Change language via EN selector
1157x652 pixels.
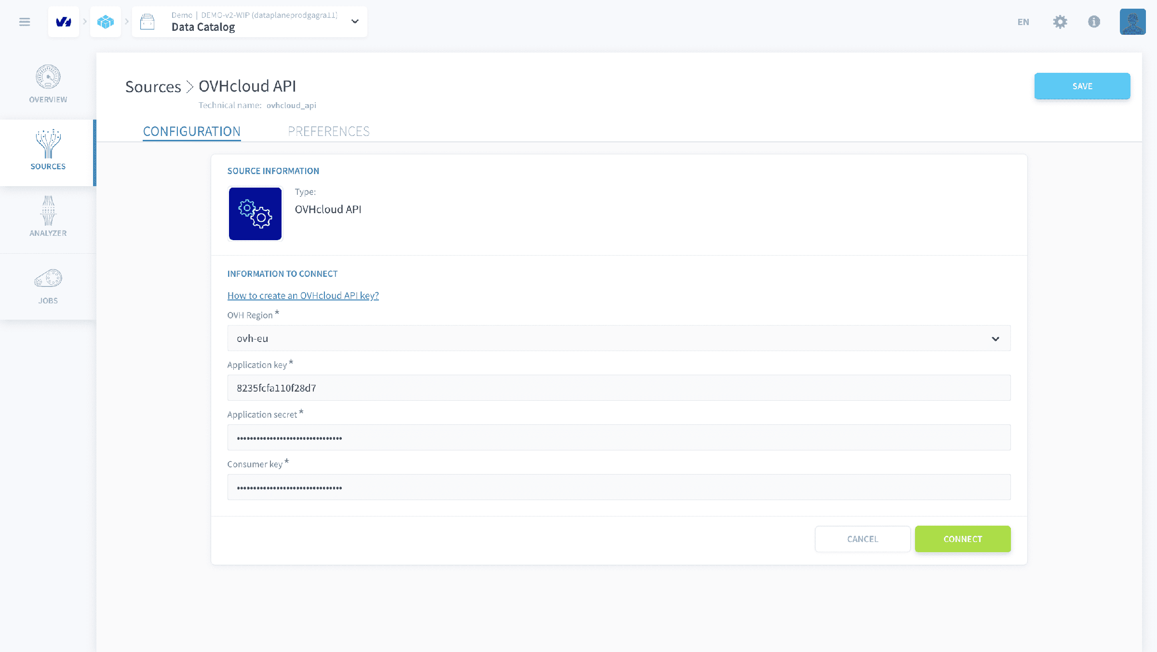[x=1023, y=22]
